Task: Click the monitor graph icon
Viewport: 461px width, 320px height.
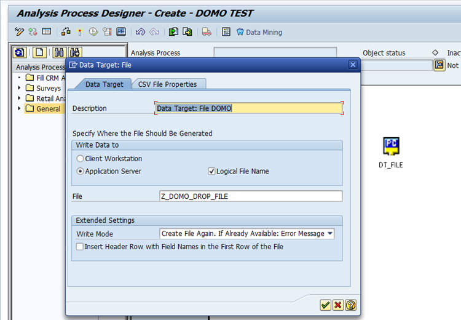Action: pos(121,31)
